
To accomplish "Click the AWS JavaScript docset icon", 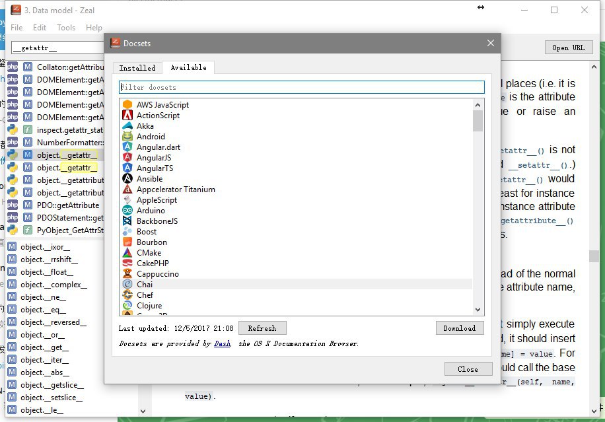I will 127,105.
